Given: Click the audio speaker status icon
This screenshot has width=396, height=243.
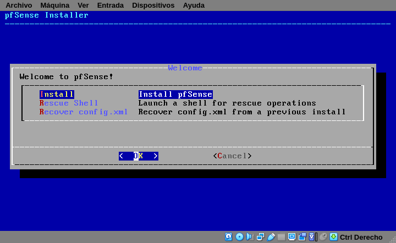Looking at the screenshot, I should pos(250,237).
